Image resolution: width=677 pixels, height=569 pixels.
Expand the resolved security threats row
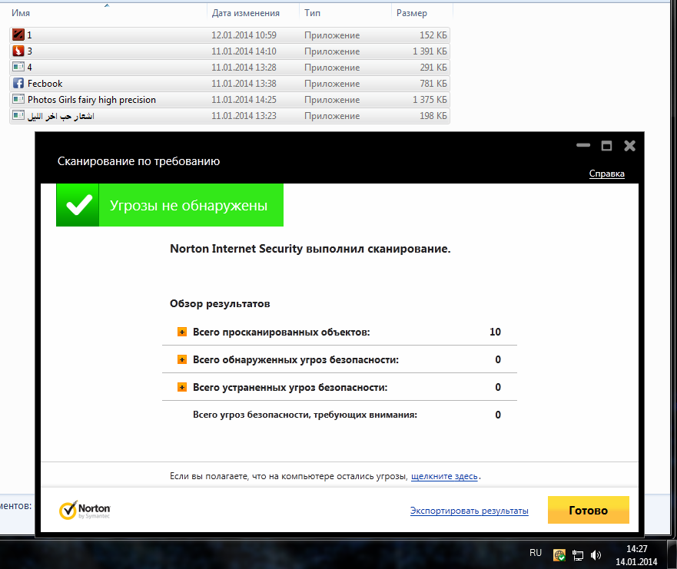pyautogui.click(x=182, y=387)
